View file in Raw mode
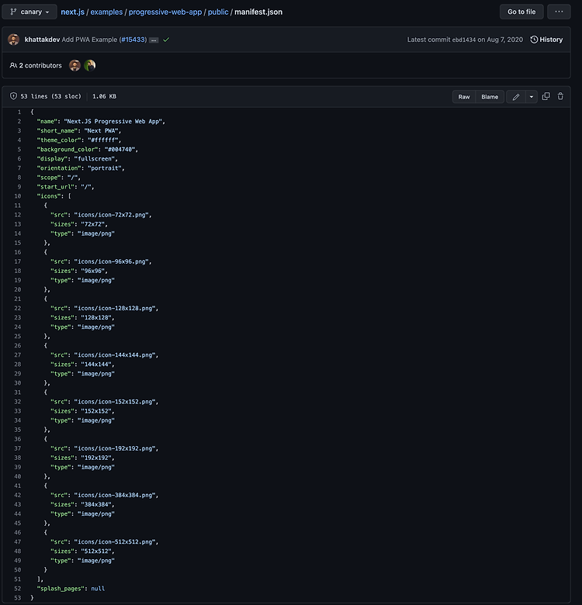This screenshot has width=582, height=605. (464, 97)
